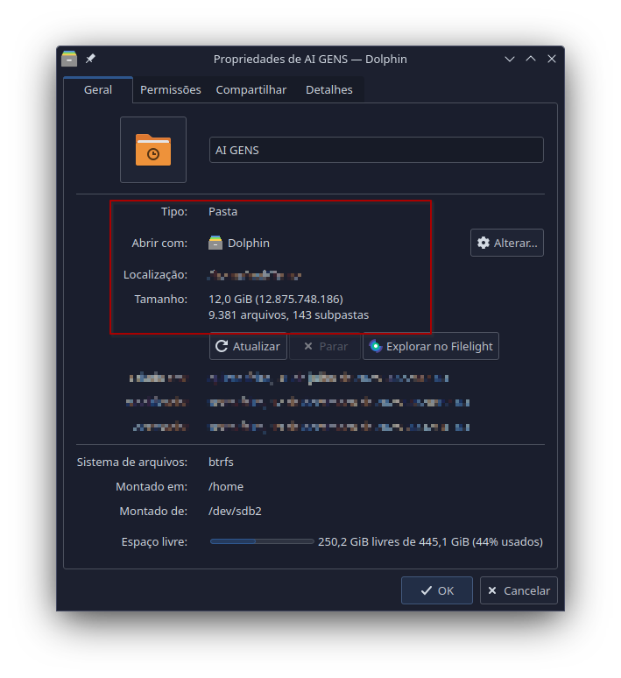The height and width of the screenshot is (678, 621).
Task: Click '9.381 arquivos, 143 subpastas' text
Action: [288, 315]
